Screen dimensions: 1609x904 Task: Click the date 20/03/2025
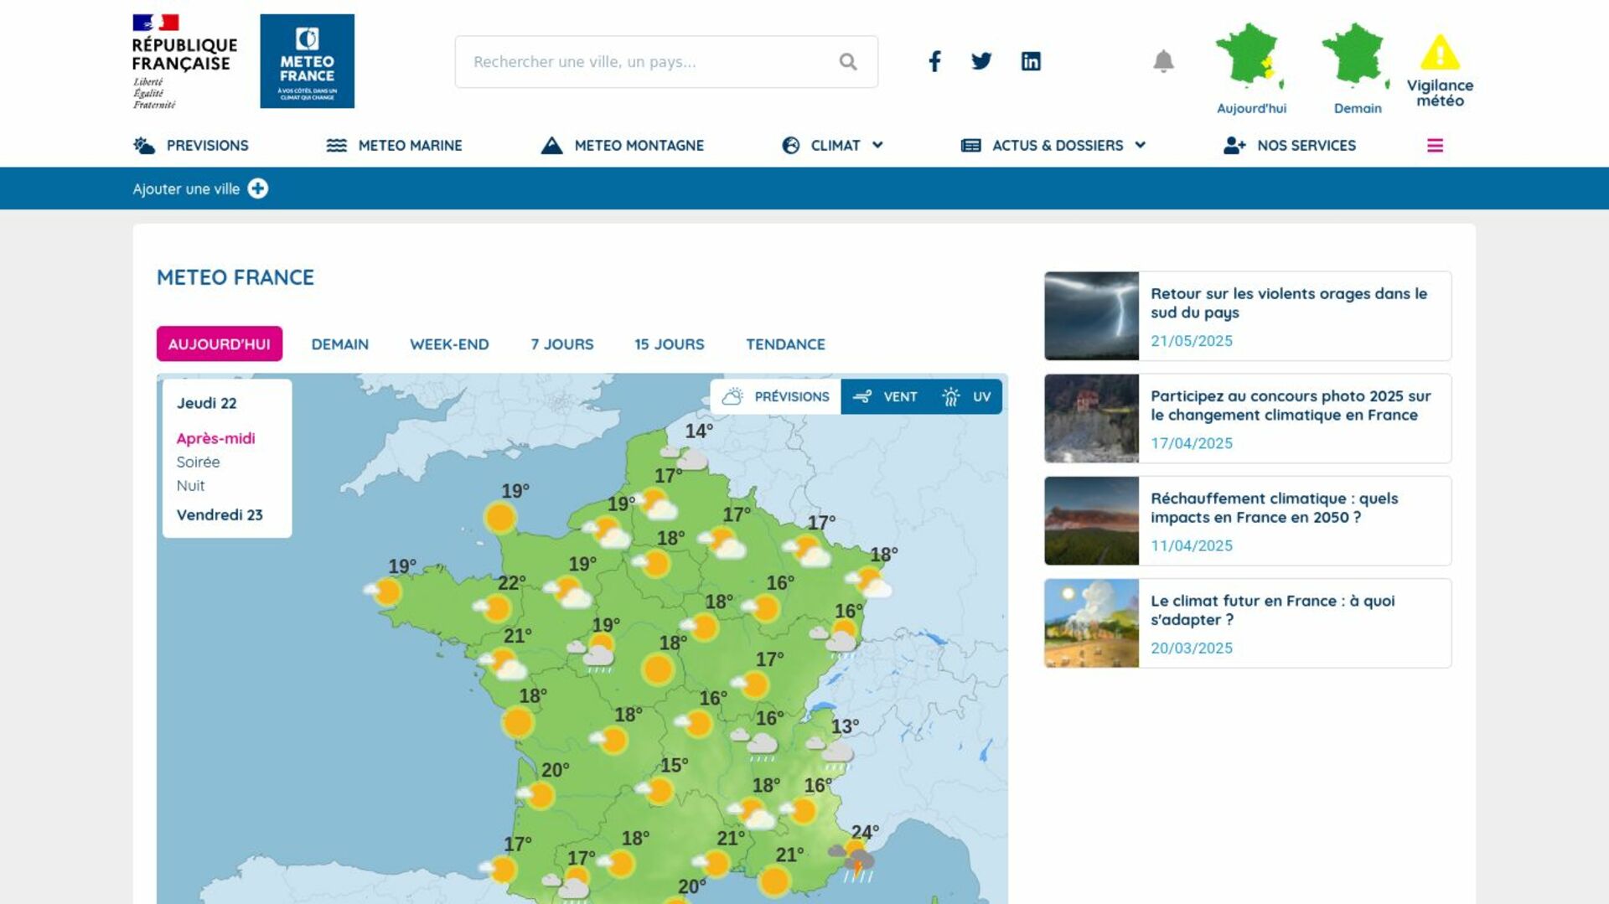click(x=1191, y=648)
